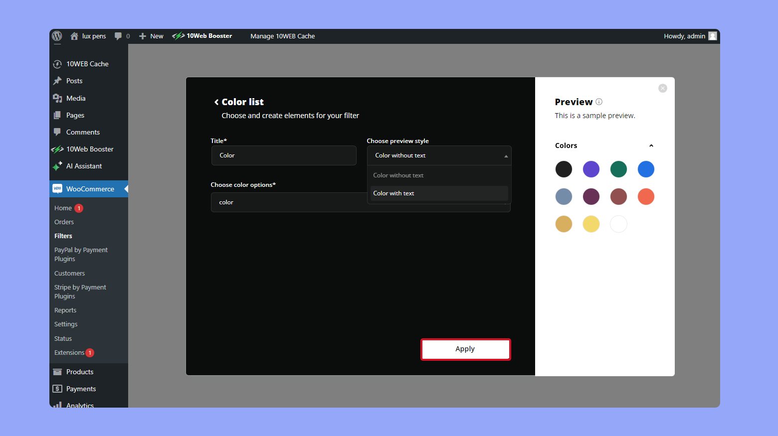The width and height of the screenshot is (778, 436).
Task: Open the lux pens home icon
Action: pos(74,36)
